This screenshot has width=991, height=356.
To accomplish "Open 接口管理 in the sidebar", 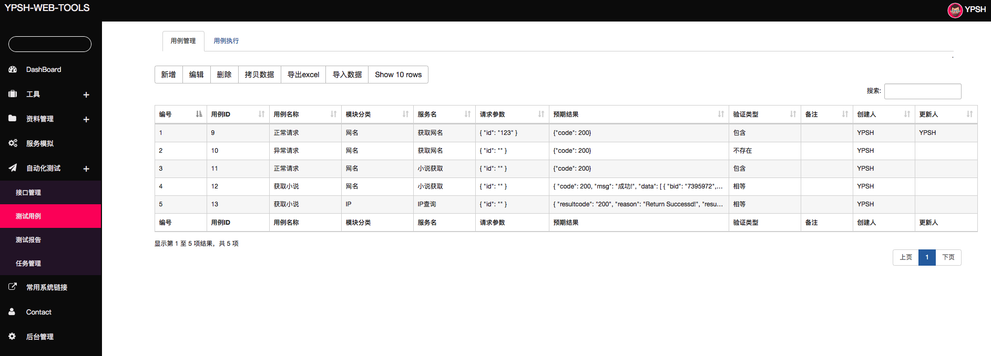I will coord(50,193).
